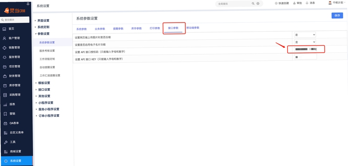348x166 pixels.
Task: Switch to the 提醒参数 tab
Action: click(118, 29)
